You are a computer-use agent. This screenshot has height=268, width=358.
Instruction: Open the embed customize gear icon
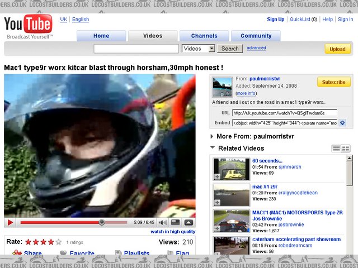[343, 123]
